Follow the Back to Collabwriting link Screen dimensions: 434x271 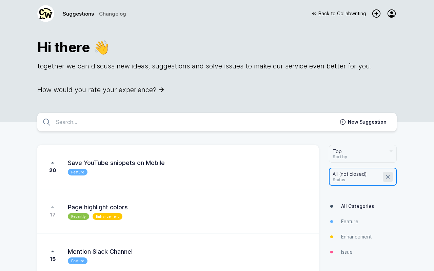click(339, 14)
